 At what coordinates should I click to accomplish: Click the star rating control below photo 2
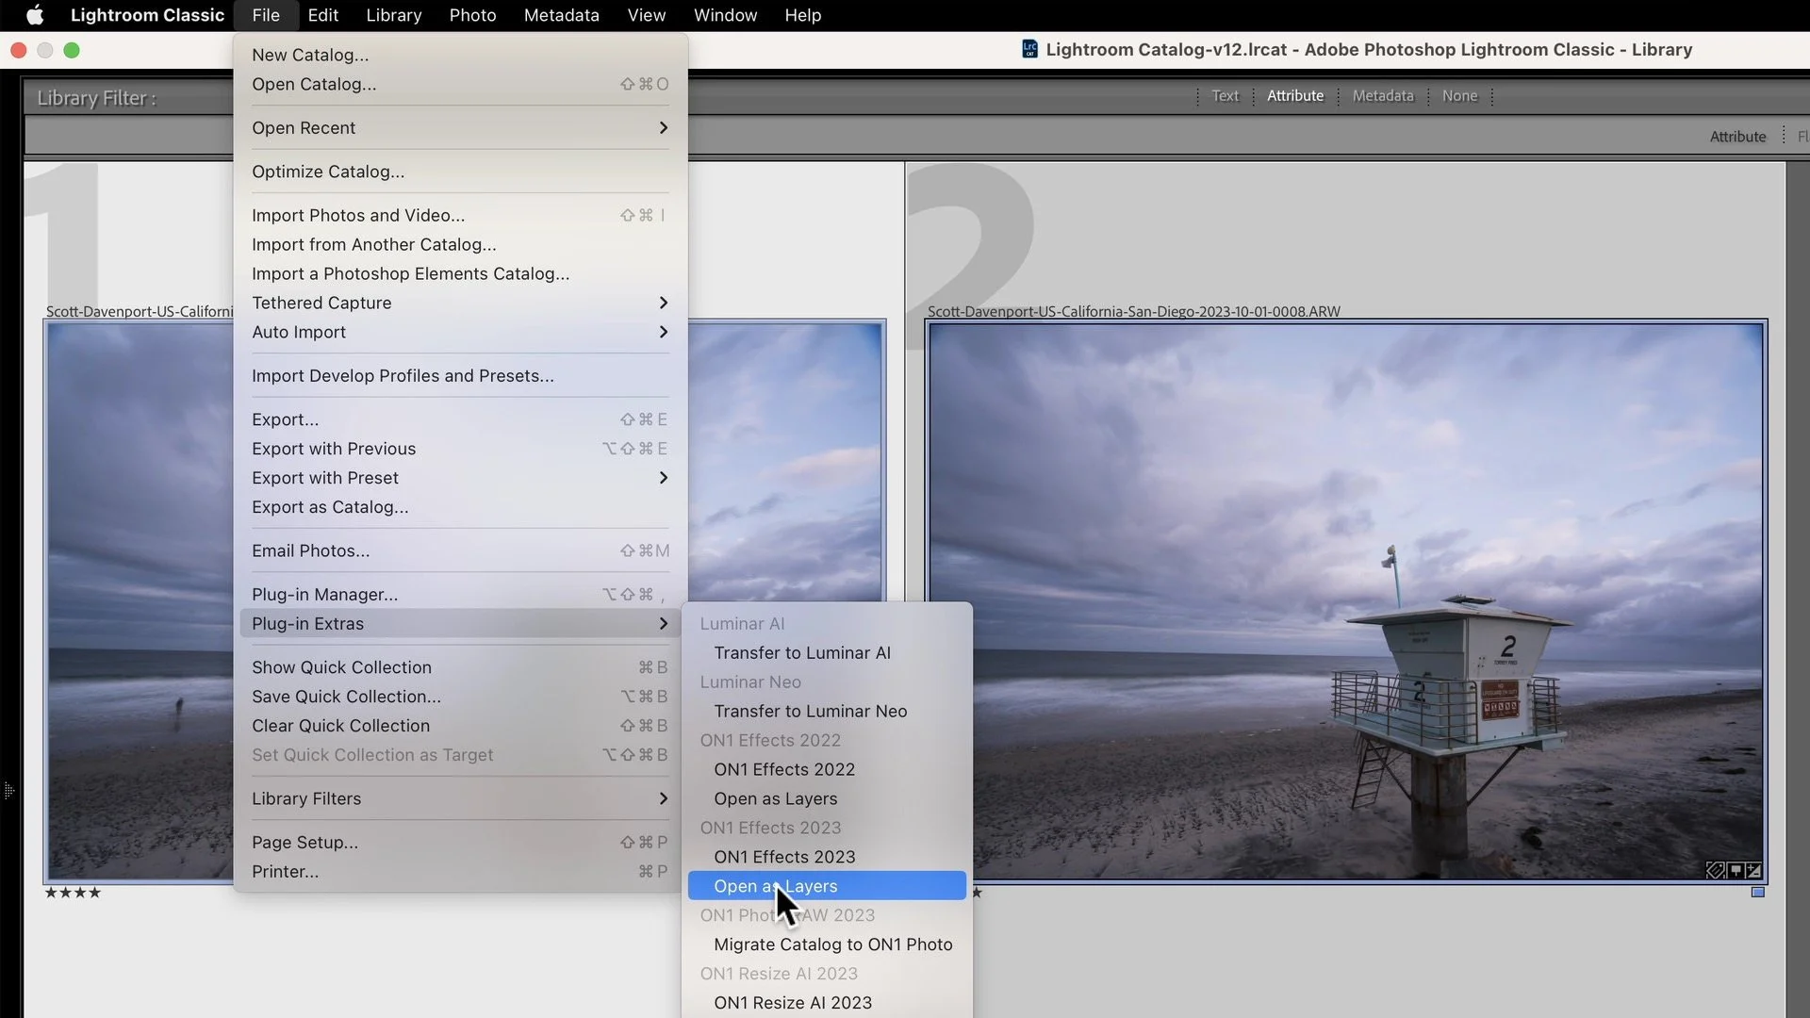coord(979,893)
